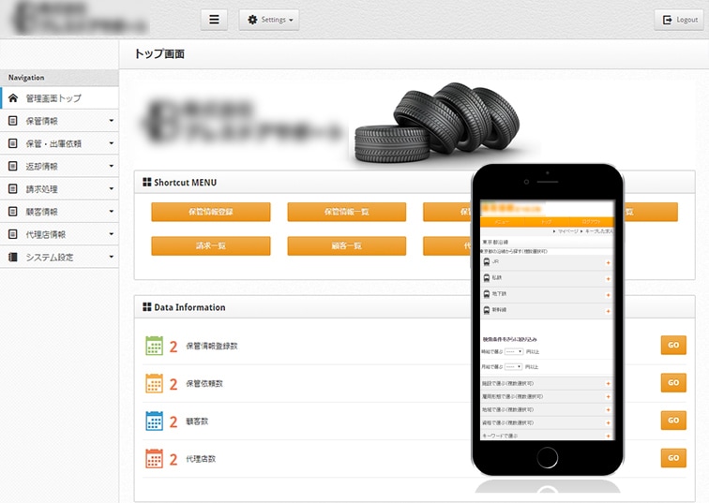This screenshot has width=709, height=503.
Task: Expand the 新幹線 row with plus icon
Action: pos(608,311)
